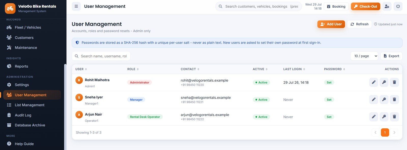This screenshot has width=407, height=150.
Task: Click Active status badge for Sneha Iyer
Action: (x=261, y=100)
